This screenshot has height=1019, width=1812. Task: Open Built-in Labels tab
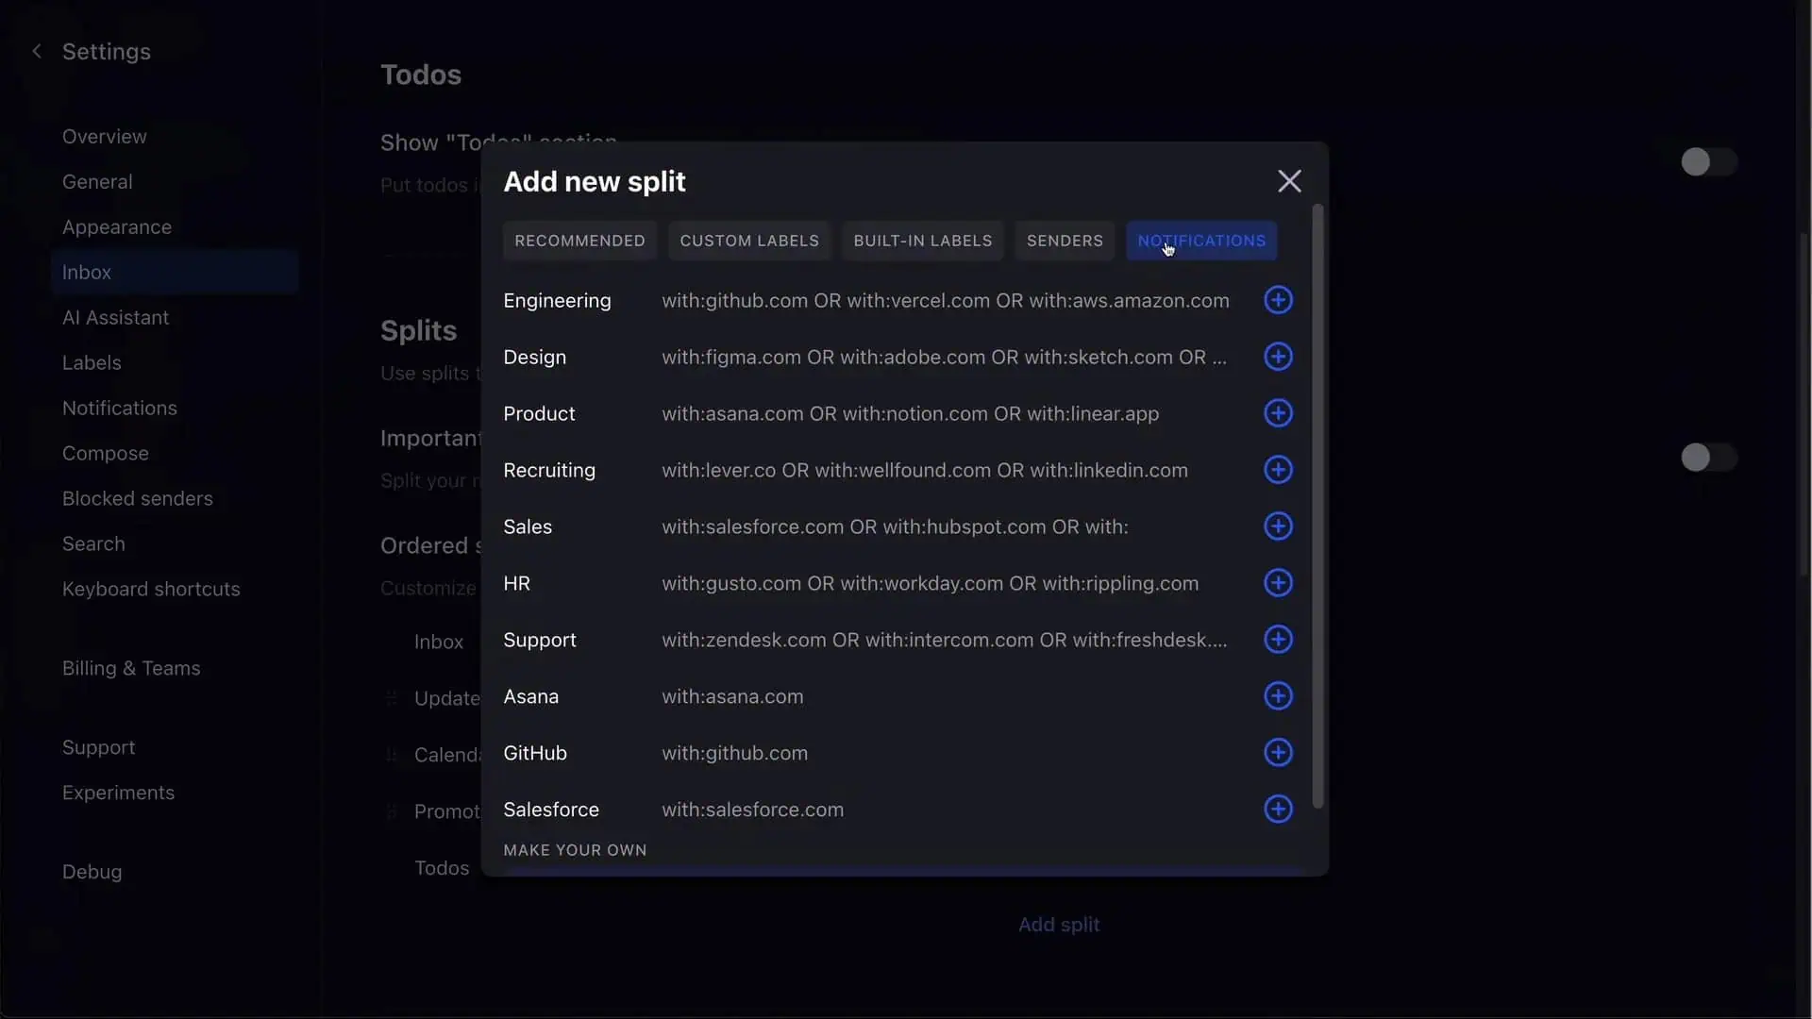pyautogui.click(x=922, y=241)
